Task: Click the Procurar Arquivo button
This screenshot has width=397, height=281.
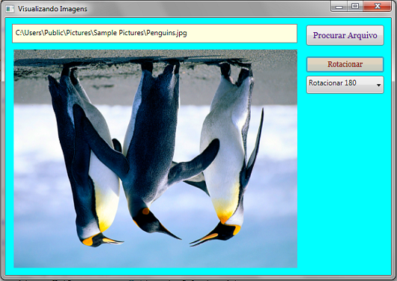Action: tap(345, 35)
